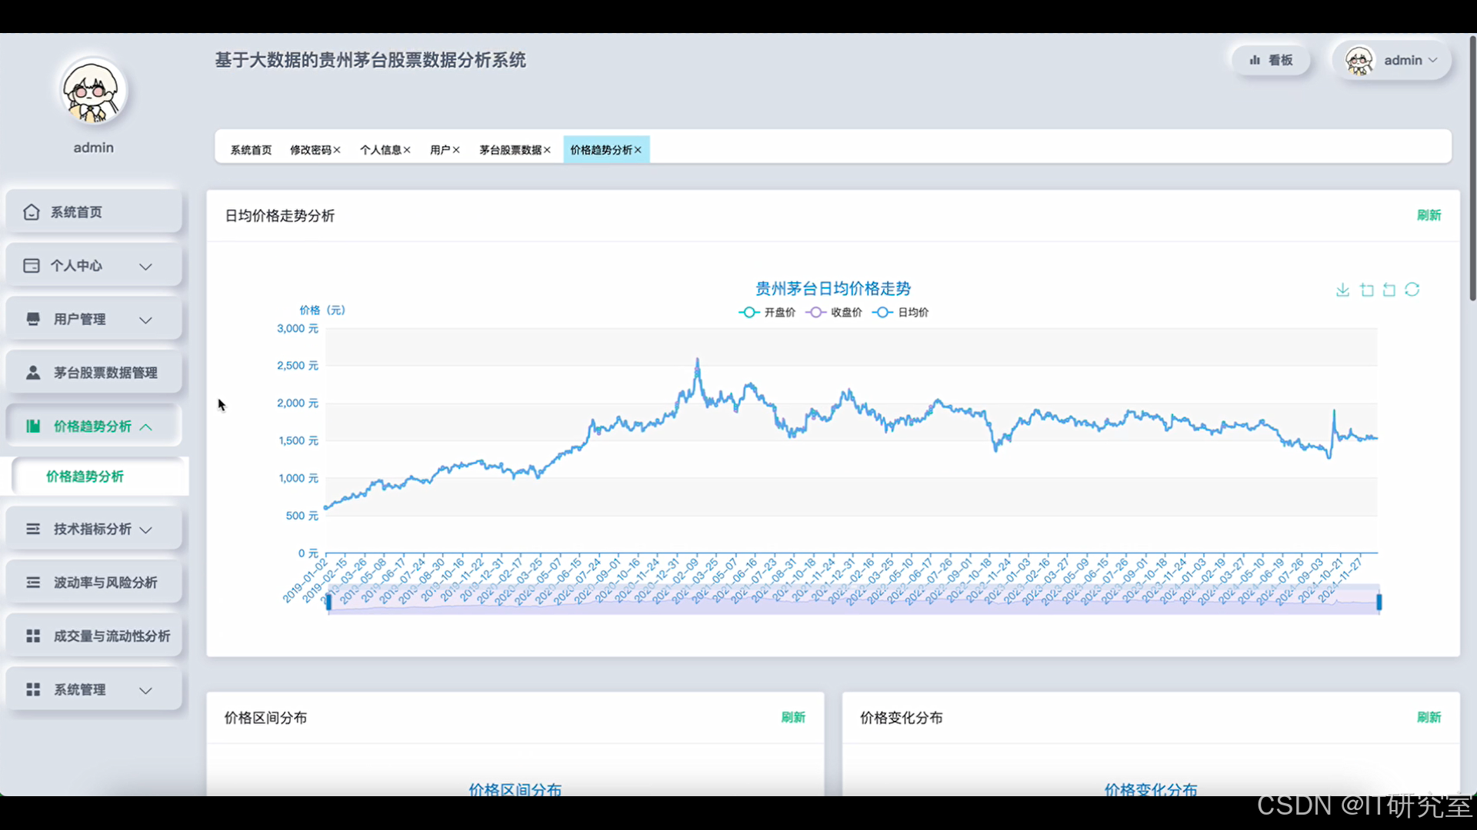1477x830 pixels.
Task: Click the left handle of chart zoom slider
Action: [x=328, y=602]
